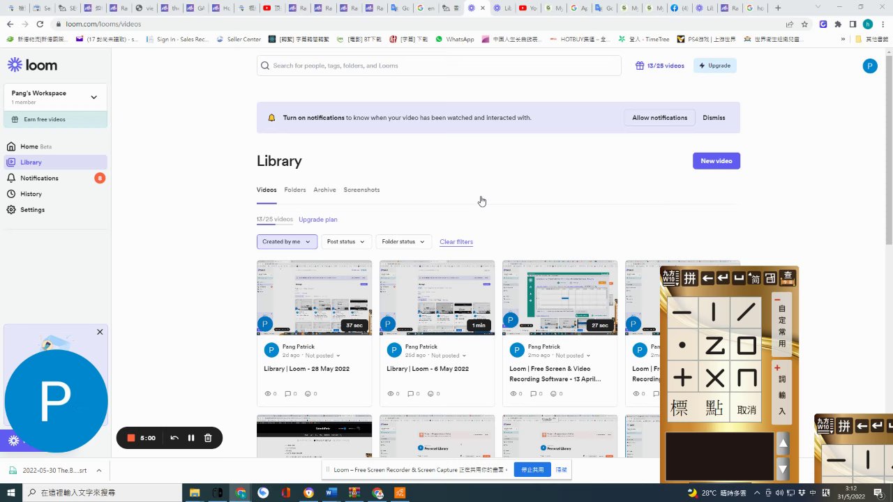Pause the Loom recording
Viewport: 893px width, 502px height.
click(x=191, y=438)
